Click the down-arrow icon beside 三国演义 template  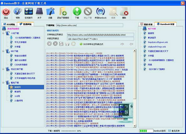(11, 37)
